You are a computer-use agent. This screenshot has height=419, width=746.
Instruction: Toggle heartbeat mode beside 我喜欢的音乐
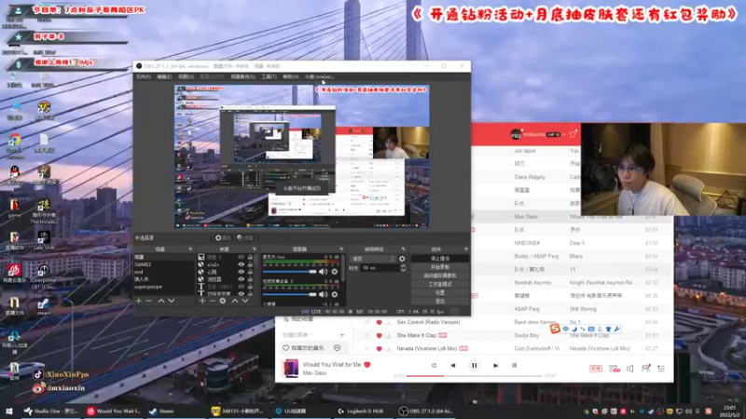338,348
